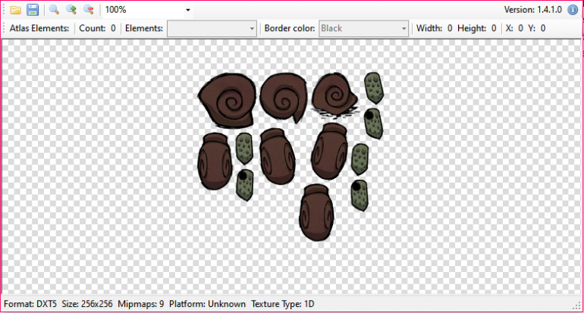584x313 pixels.
Task: Click the Version 1.4.1.0 label
Action: click(534, 10)
